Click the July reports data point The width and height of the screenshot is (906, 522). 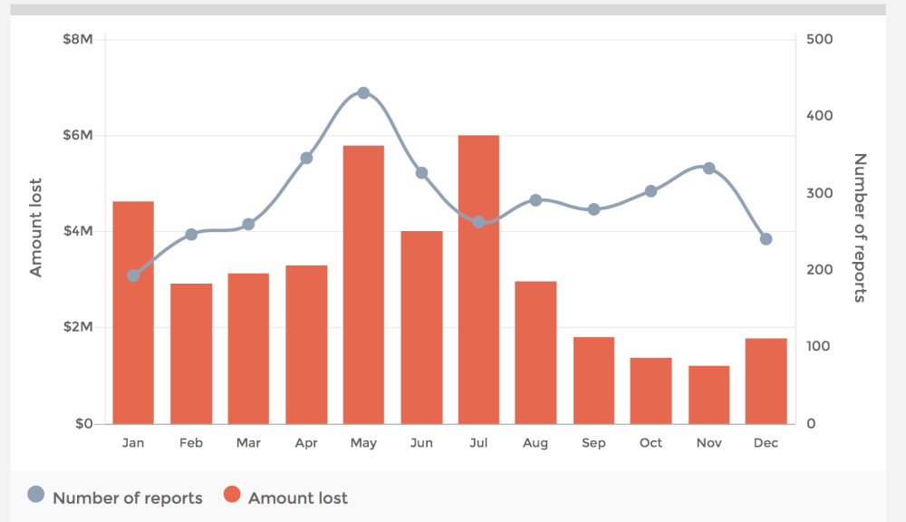click(x=478, y=222)
